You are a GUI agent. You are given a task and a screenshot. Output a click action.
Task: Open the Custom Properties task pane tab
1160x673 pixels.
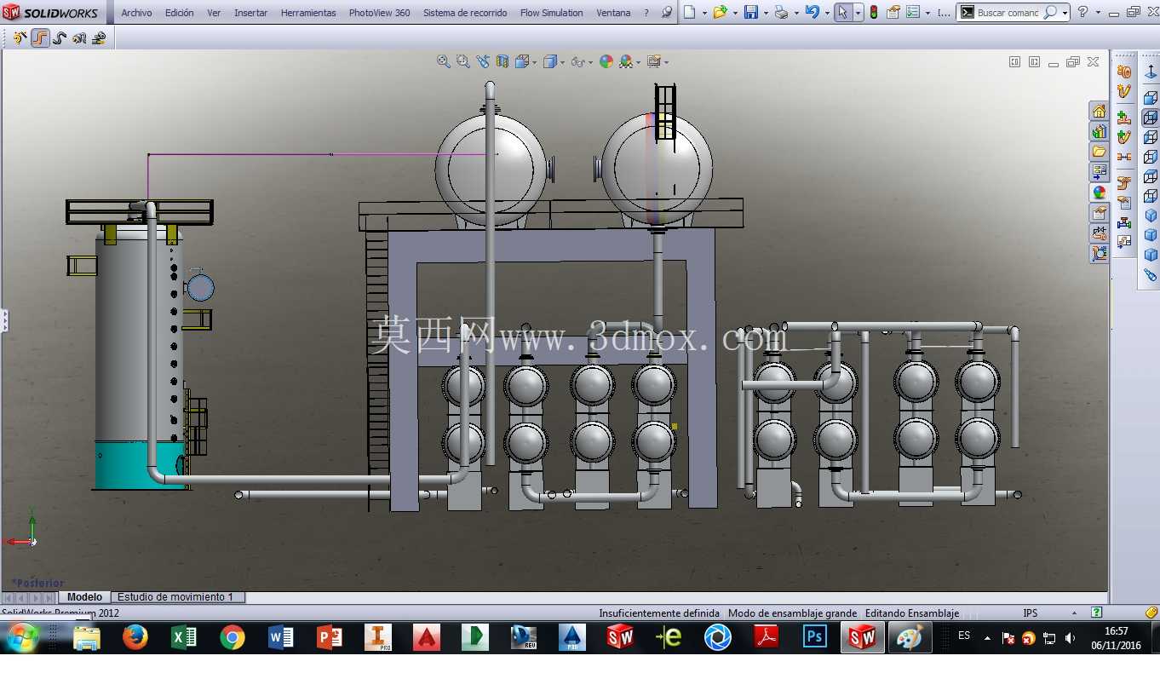1100,213
